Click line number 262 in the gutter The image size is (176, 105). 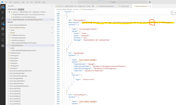(58, 53)
